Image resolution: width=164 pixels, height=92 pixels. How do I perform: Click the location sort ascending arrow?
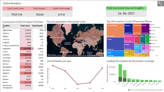click(x=4, y=27)
